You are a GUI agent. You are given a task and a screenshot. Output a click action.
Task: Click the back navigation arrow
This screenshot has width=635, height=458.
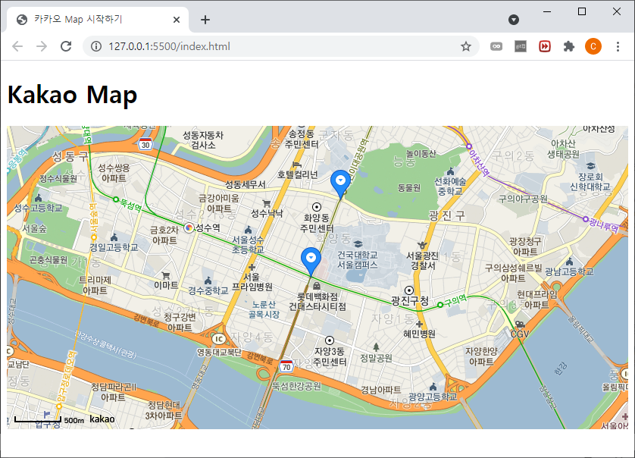pyautogui.click(x=17, y=46)
